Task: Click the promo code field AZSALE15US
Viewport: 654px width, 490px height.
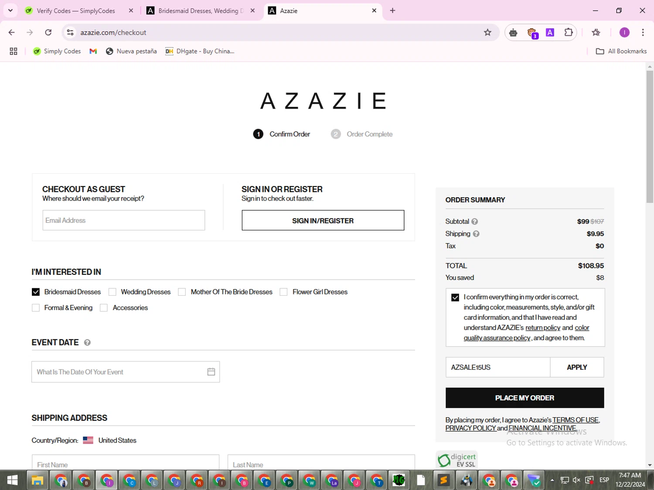Action: click(498, 367)
